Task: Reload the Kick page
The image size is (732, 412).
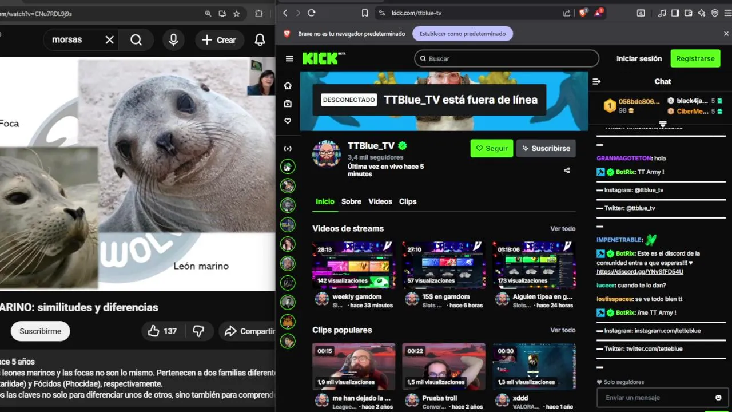Action: pos(312,13)
